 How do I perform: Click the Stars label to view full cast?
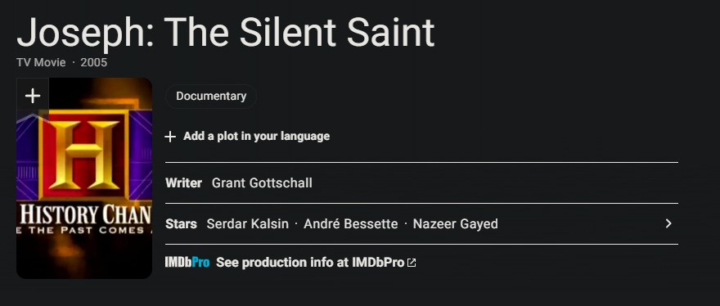coord(181,223)
